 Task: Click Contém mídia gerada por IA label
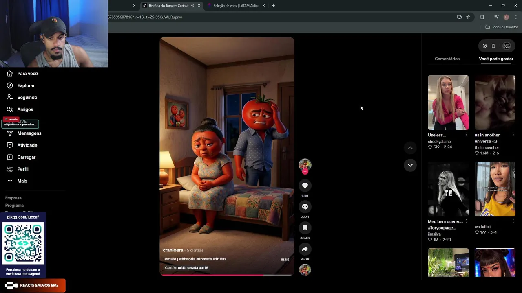186,268
